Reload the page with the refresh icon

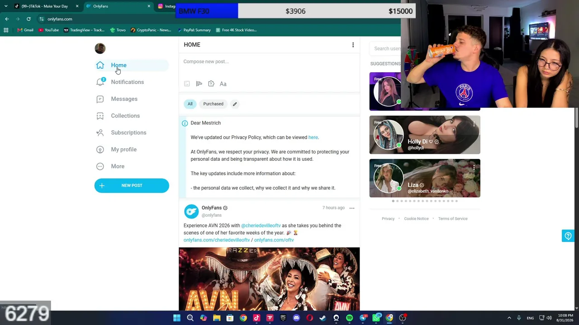(x=28, y=19)
